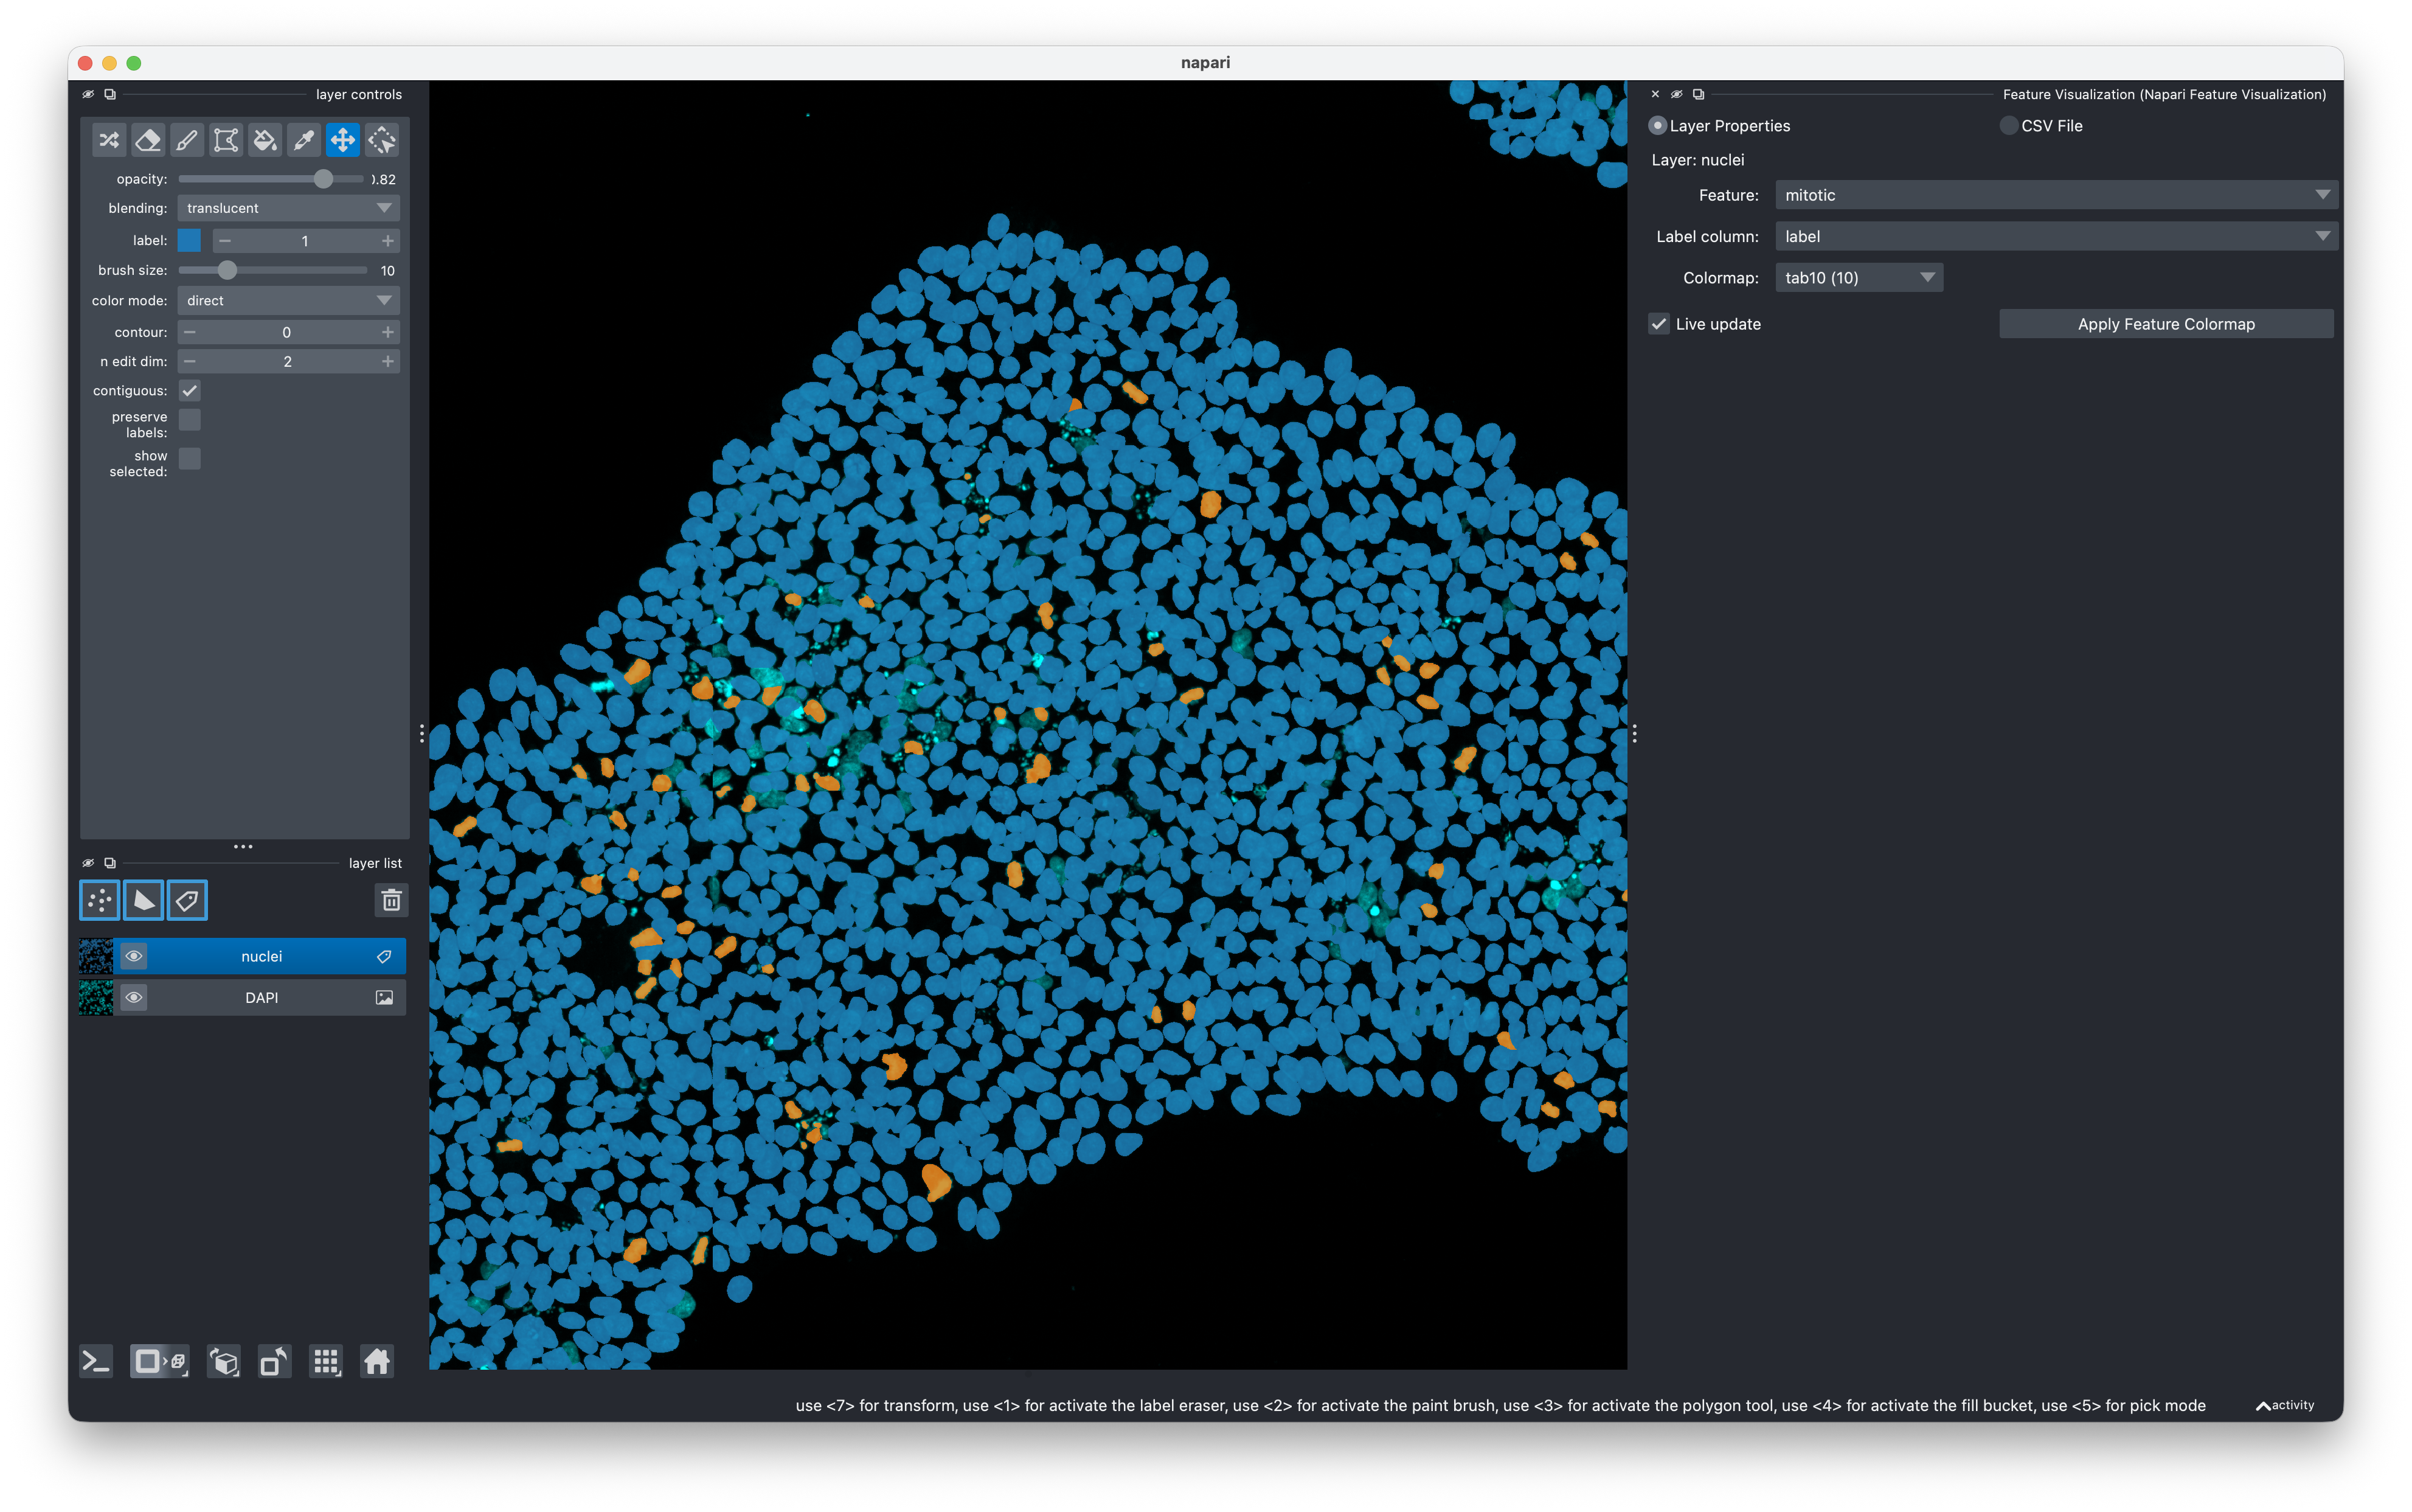Image resolution: width=2412 pixels, height=1512 pixels.
Task: Float the layer list panel
Action: pyautogui.click(x=110, y=863)
